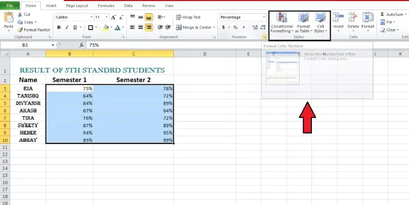The image size is (409, 205).
Task: Activate the Format Painter brush
Action: pyautogui.click(x=20, y=30)
